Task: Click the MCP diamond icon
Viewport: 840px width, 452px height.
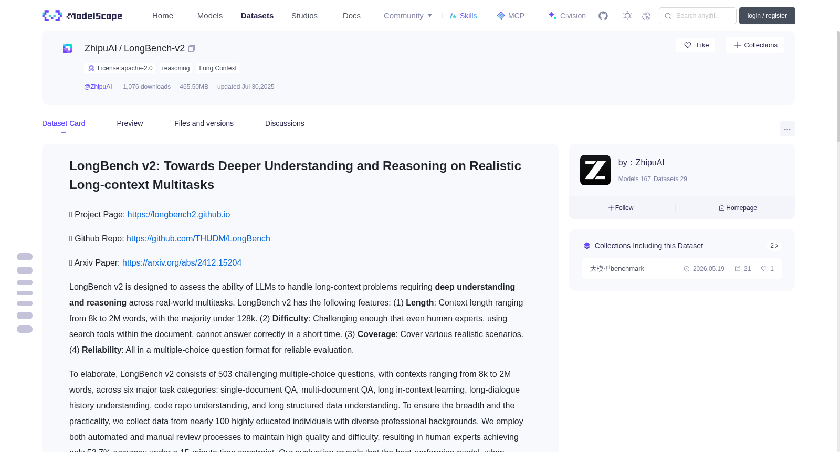Action: click(x=501, y=16)
